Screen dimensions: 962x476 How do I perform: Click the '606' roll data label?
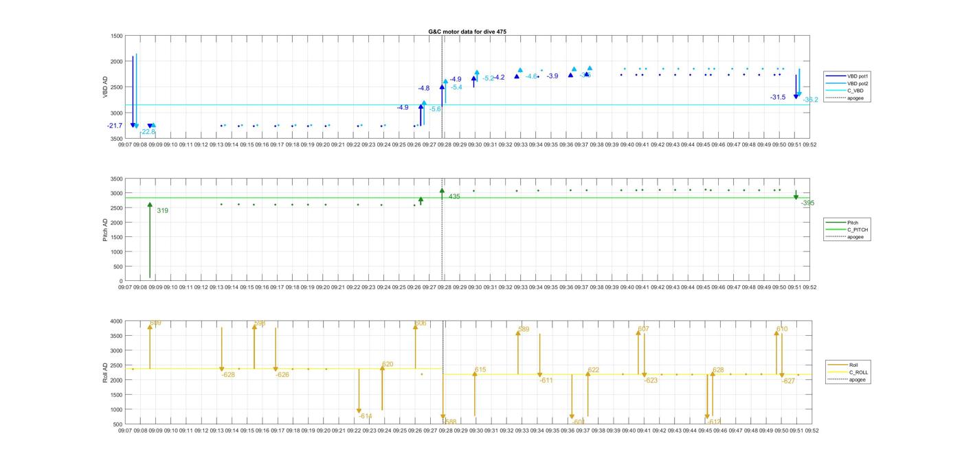pyautogui.click(x=421, y=324)
